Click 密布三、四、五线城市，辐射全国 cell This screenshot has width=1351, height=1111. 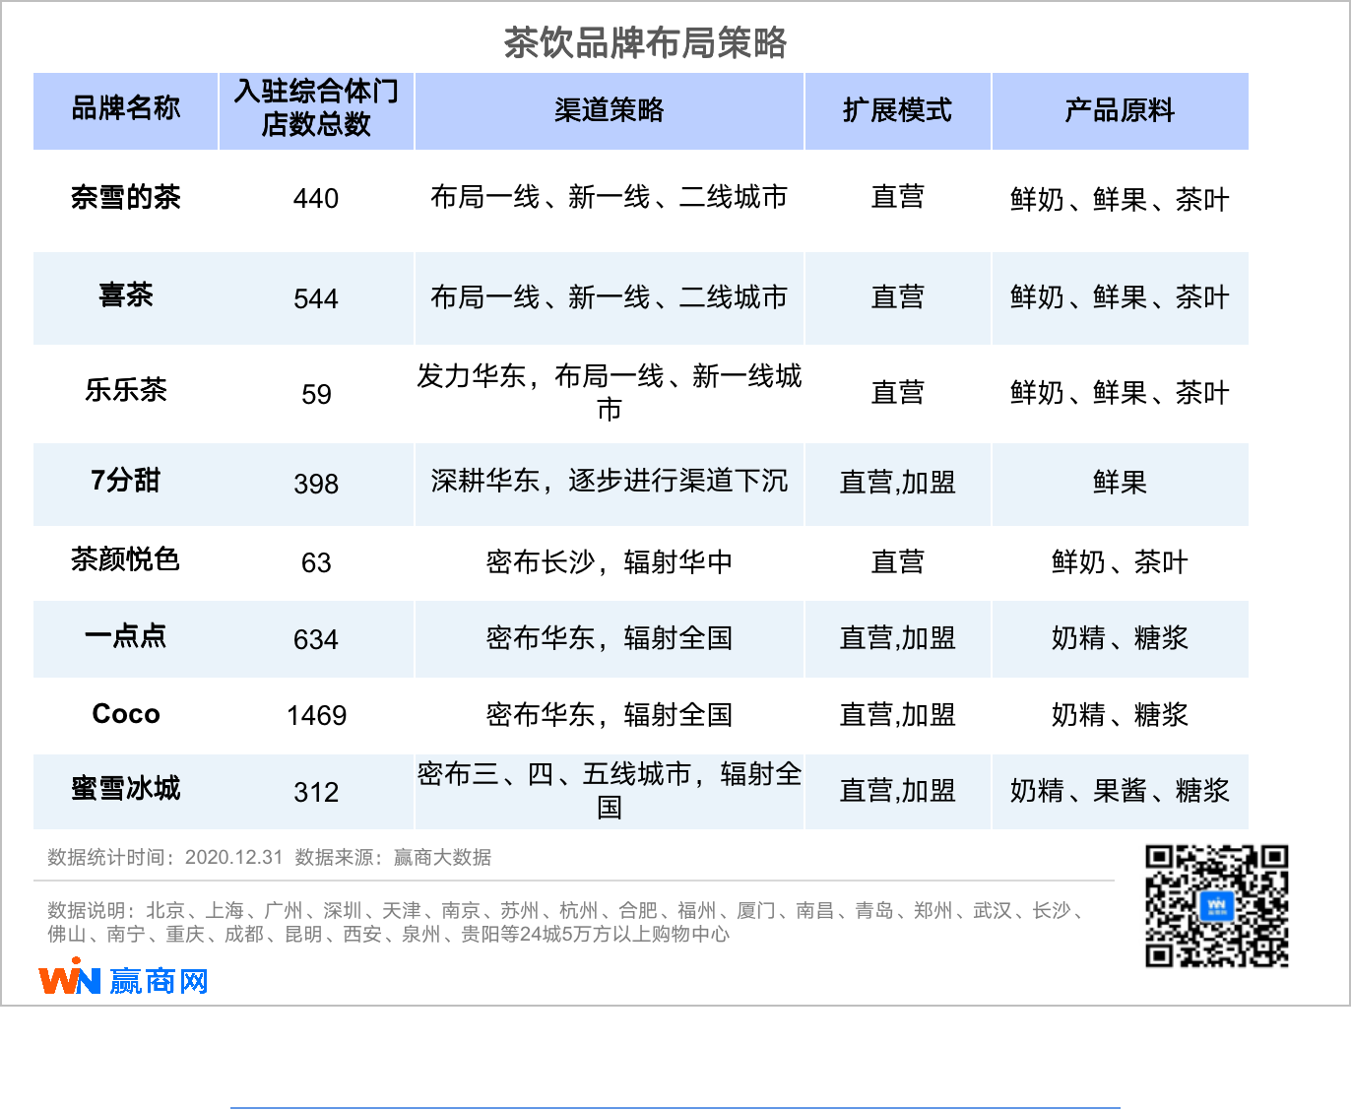[610, 791]
